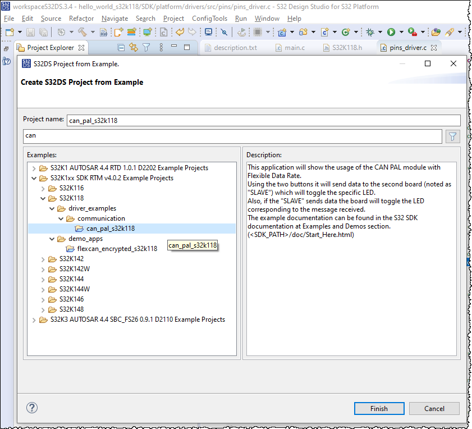This screenshot has height=429, width=472.
Task: Click the chip flash toolbar icon
Action: (258, 32)
